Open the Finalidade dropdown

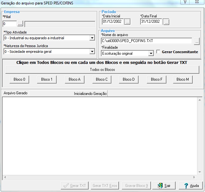[x=151, y=53]
